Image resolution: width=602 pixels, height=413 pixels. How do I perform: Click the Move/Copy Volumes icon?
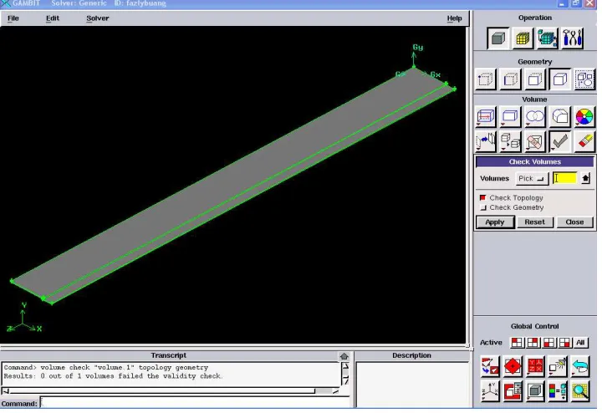485,141
